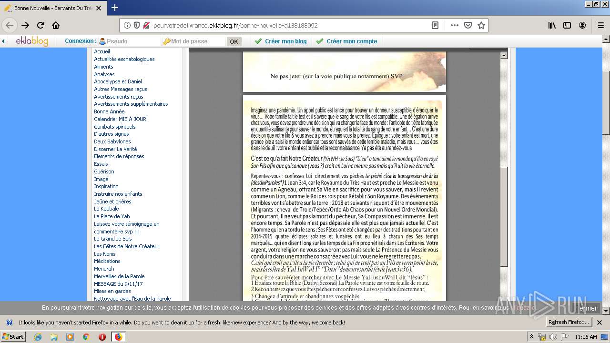Open Firefox account icon
This screenshot has width=610, height=343.
pos(582,25)
